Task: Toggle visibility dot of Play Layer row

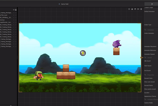Action: [14, 15]
